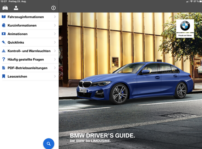Click the BMW DRIVER'S GUIDE title
The image size is (202, 149).
click(x=102, y=136)
